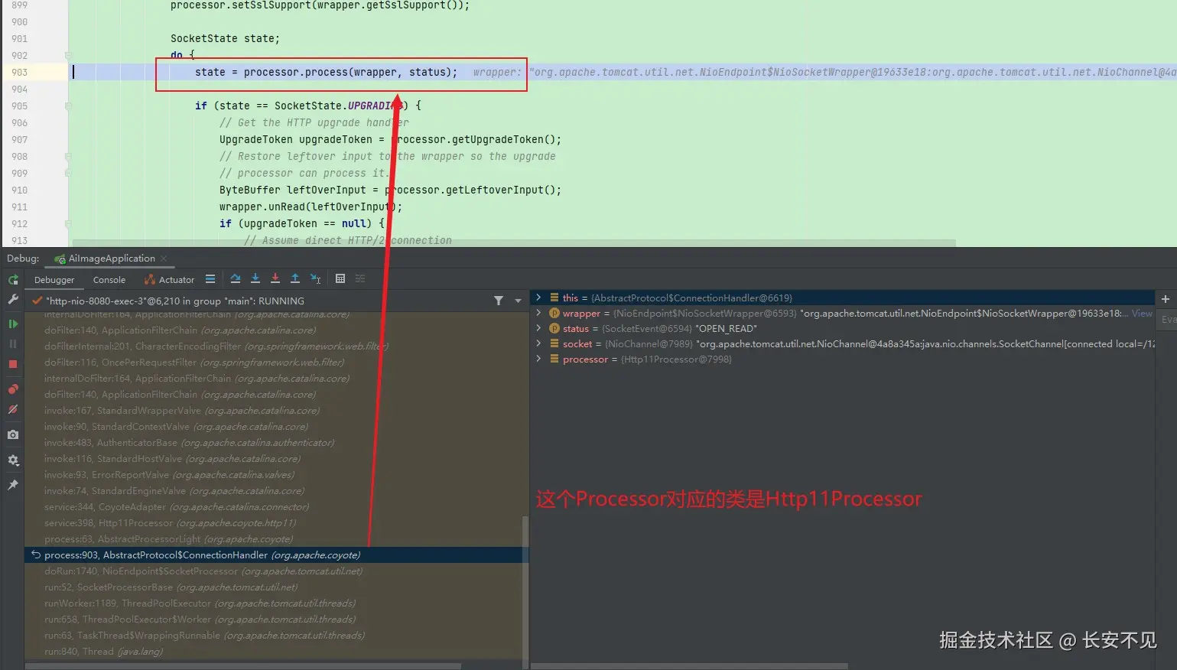Image resolution: width=1177 pixels, height=670 pixels.
Task: Click the red Force Step Into icon
Action: tap(275, 279)
